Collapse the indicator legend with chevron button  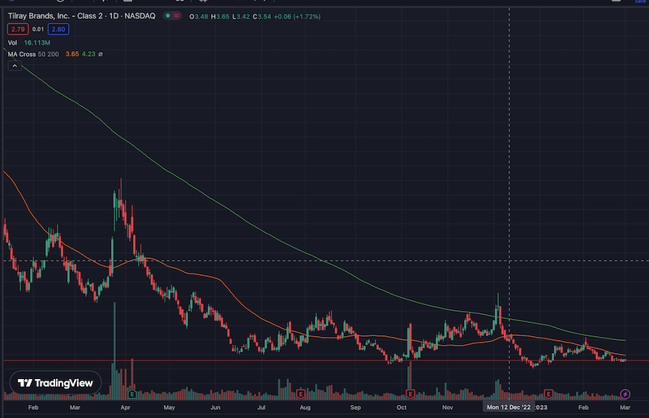[x=15, y=66]
